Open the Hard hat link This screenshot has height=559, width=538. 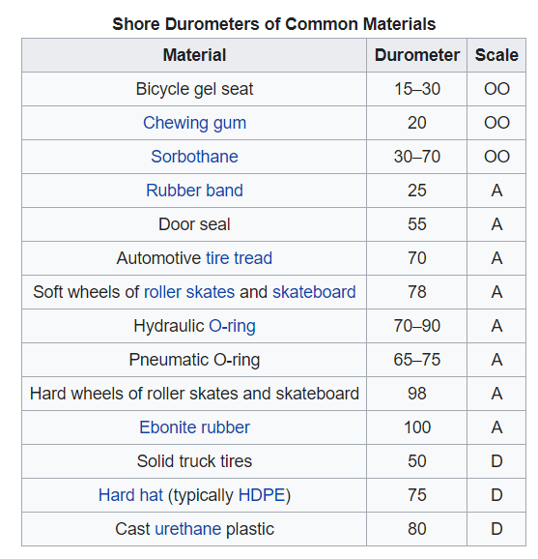pos(130,495)
